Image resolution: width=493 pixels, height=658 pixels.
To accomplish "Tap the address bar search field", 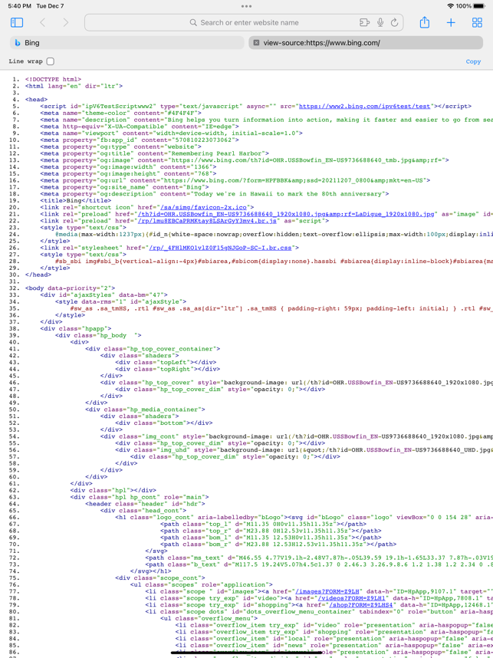I will pyautogui.click(x=244, y=23).
